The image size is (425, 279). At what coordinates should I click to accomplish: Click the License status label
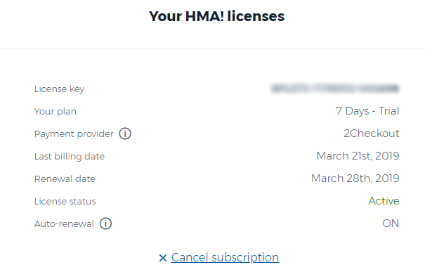click(65, 202)
